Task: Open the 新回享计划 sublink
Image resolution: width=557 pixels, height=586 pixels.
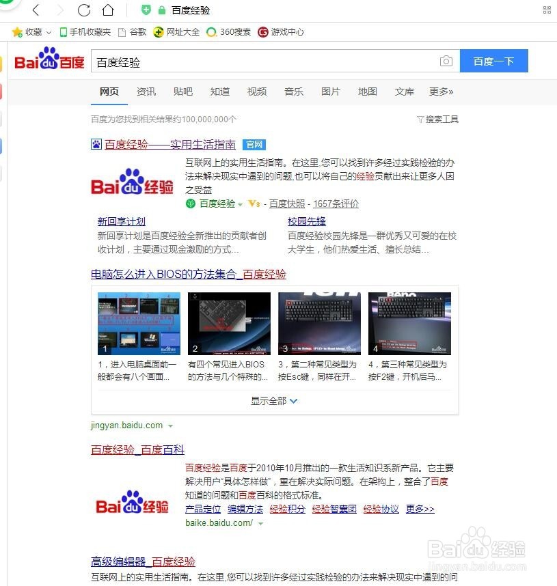Action: pos(121,221)
